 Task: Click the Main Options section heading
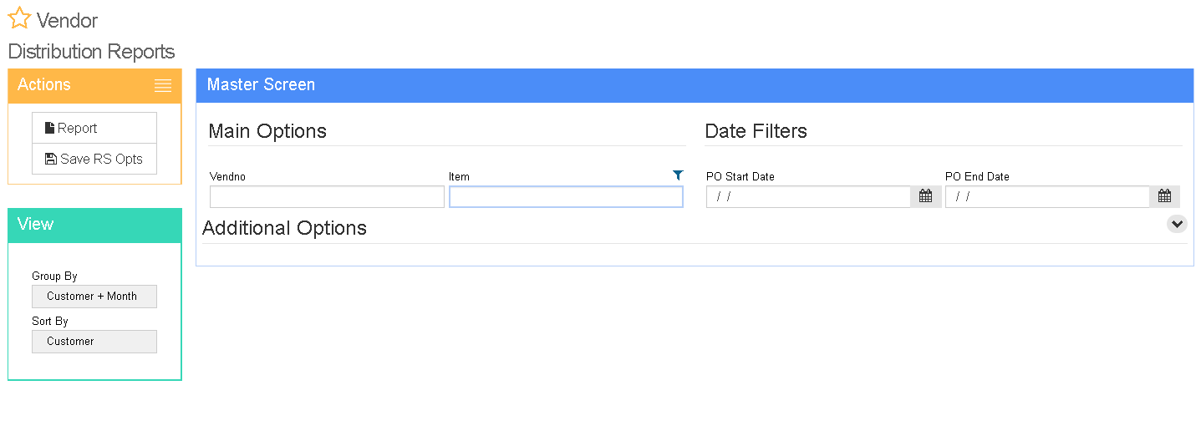[267, 131]
